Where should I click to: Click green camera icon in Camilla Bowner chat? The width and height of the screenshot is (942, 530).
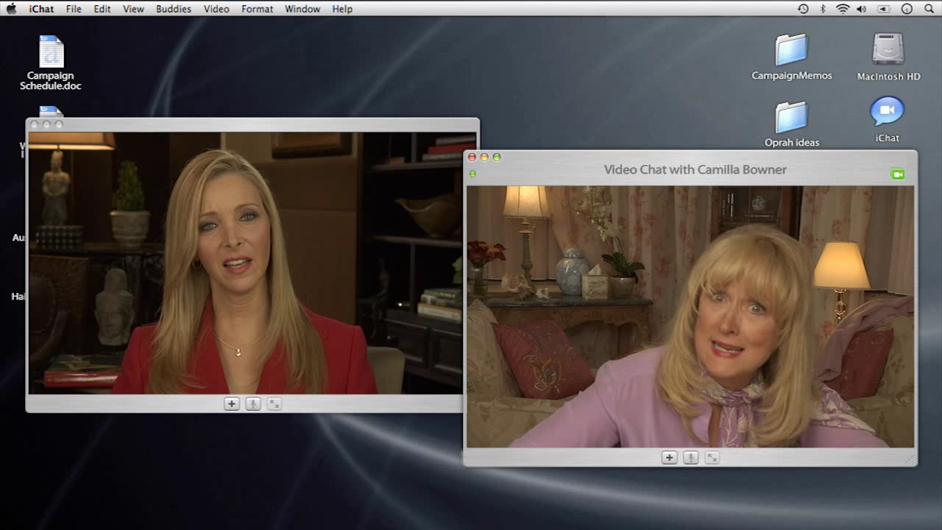click(897, 174)
